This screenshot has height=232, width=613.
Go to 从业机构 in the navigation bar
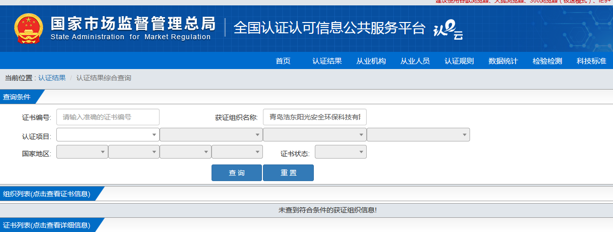coord(371,61)
